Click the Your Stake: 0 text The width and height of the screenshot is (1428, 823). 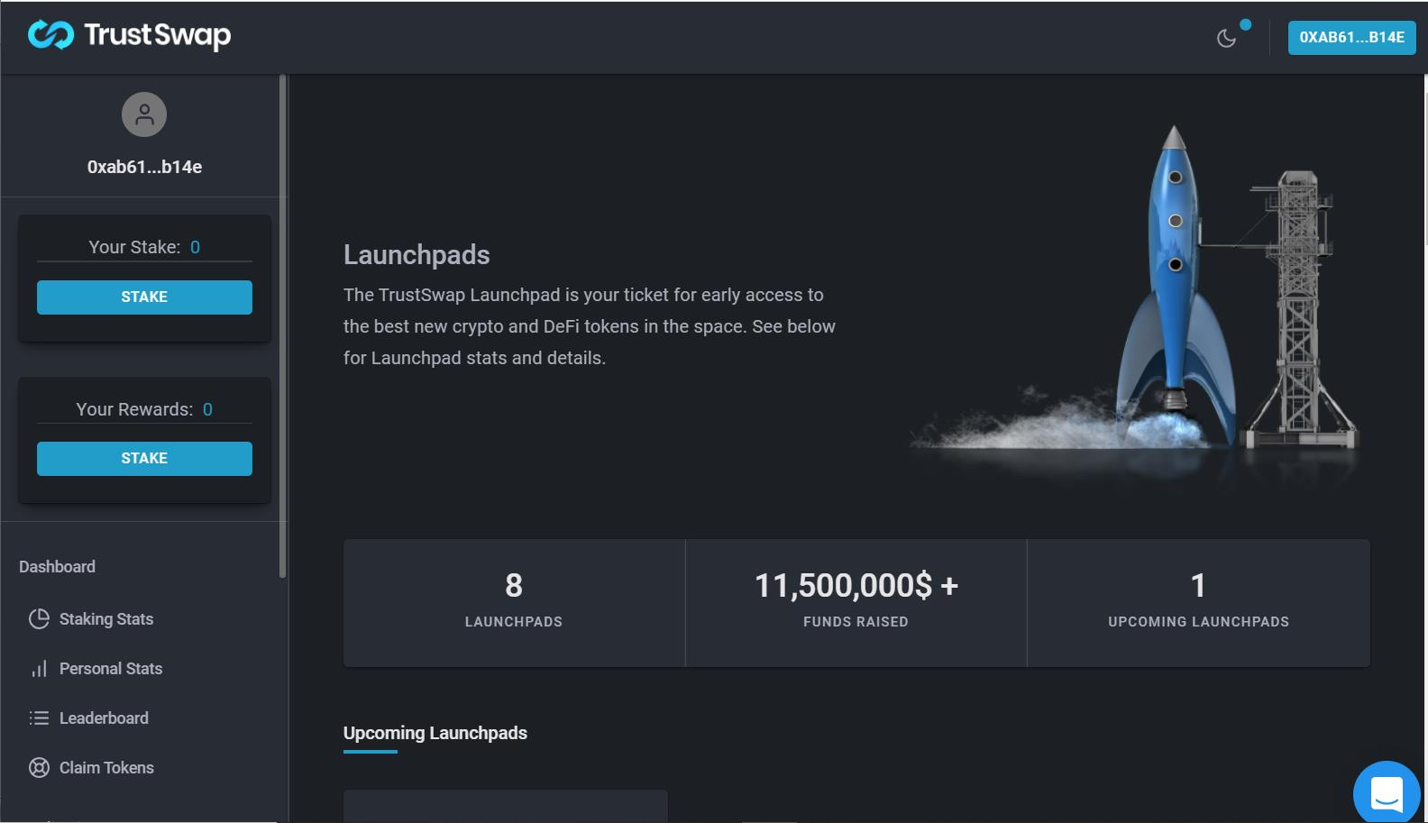point(144,247)
